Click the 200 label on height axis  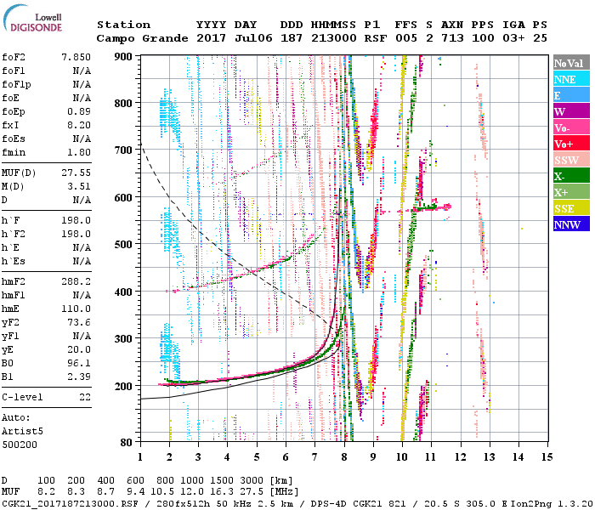tap(123, 386)
